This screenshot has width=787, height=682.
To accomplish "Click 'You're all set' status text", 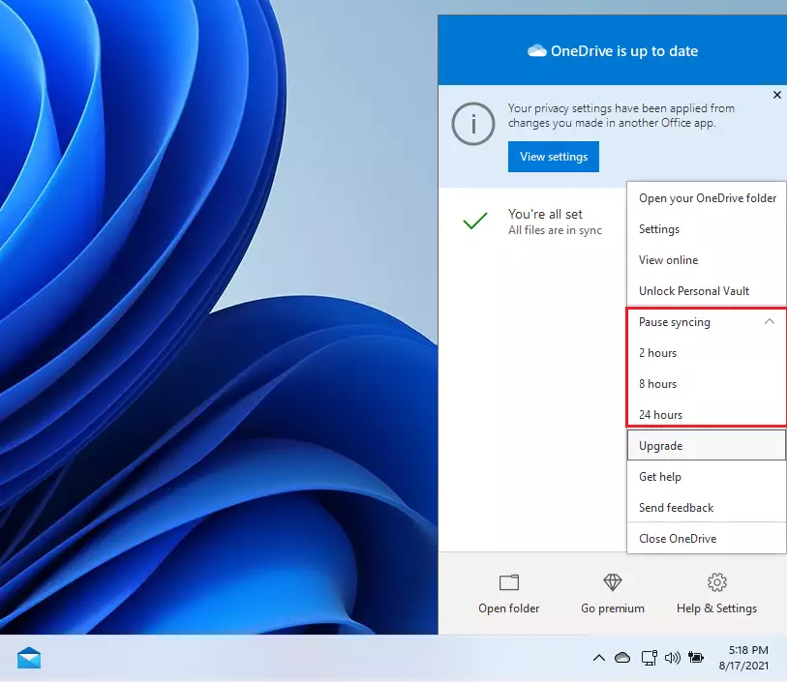I will click(x=545, y=214).
